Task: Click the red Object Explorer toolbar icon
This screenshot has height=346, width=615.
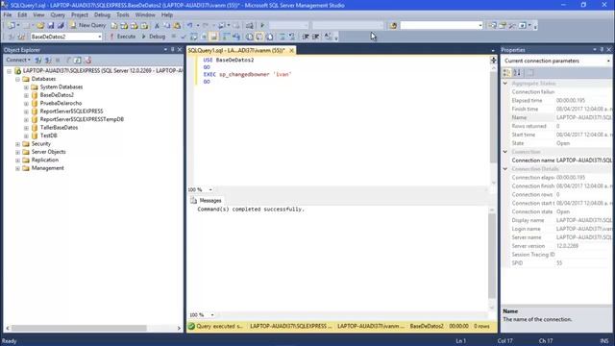Action: (x=87, y=61)
